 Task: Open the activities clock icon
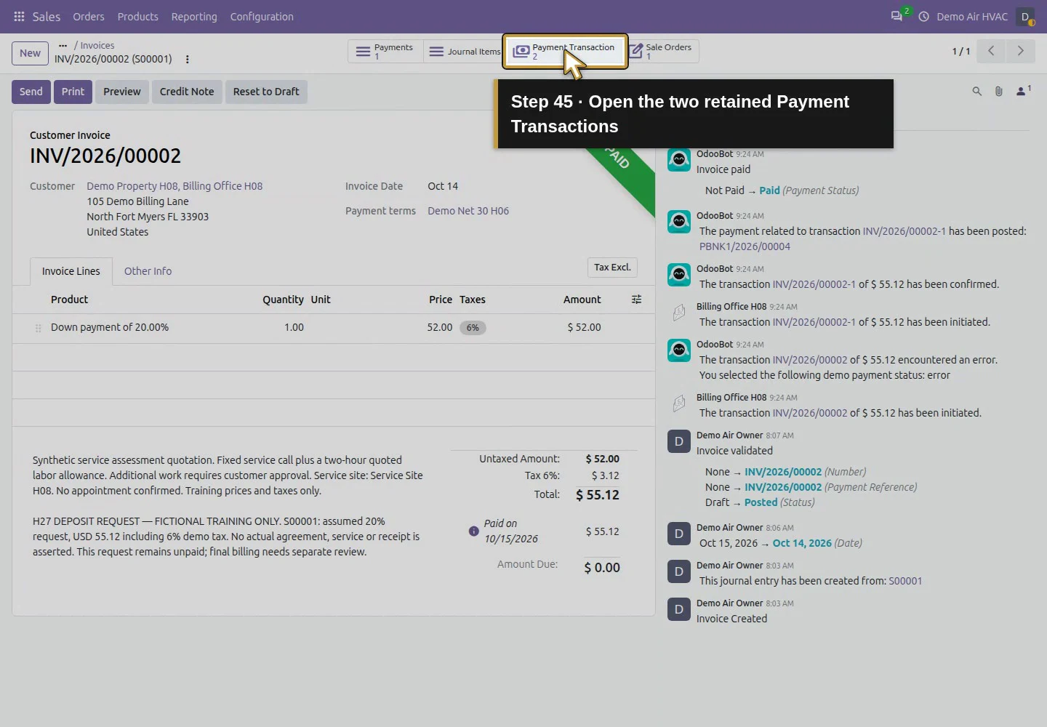pos(923,16)
